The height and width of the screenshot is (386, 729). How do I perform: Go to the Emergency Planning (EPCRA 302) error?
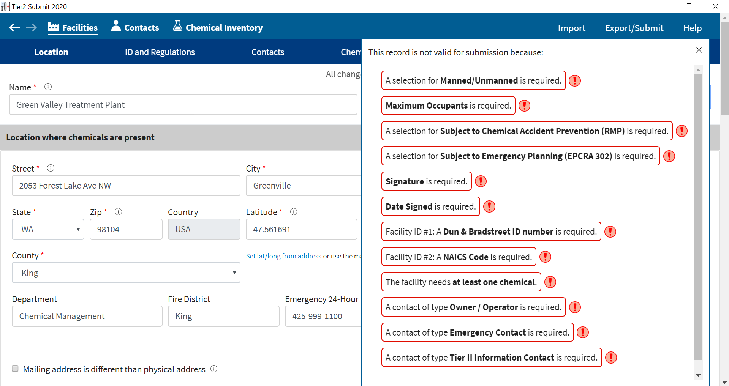click(x=520, y=156)
